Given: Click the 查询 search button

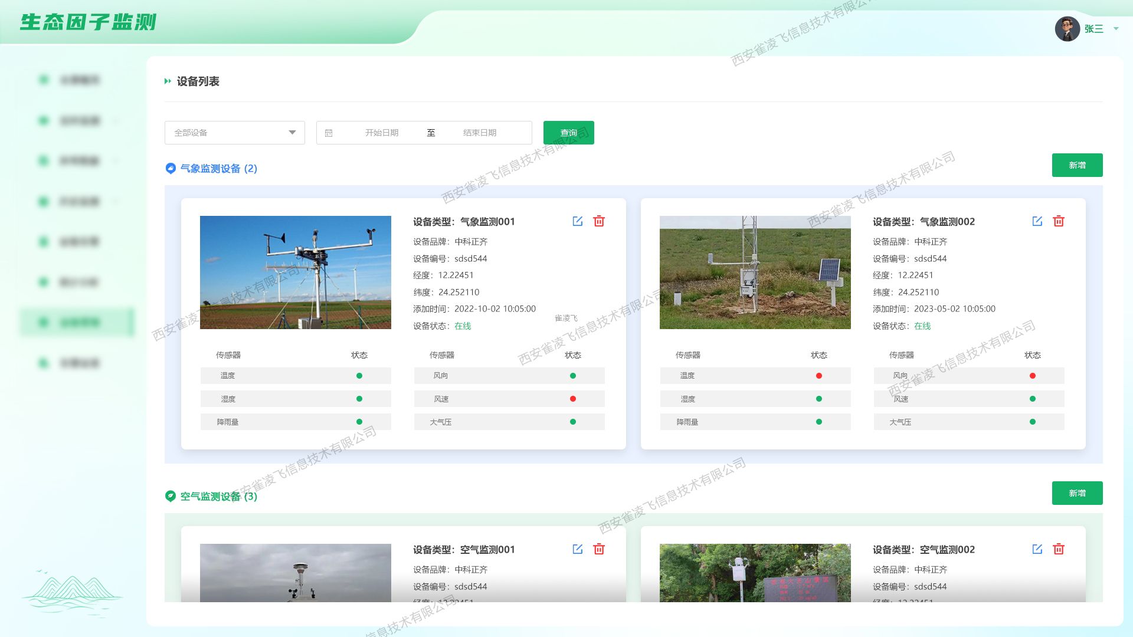Looking at the screenshot, I should click(x=568, y=133).
